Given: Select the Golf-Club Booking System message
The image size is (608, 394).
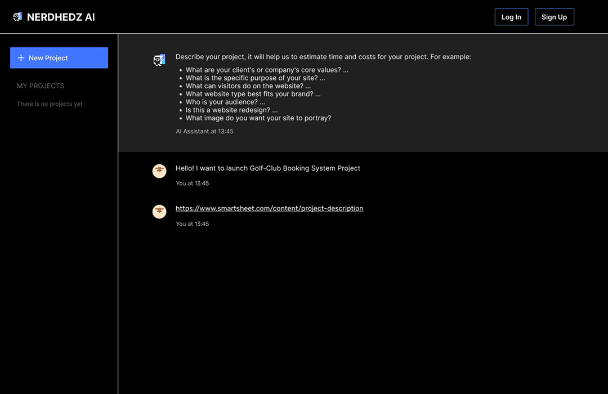Looking at the screenshot, I should pos(268,168).
